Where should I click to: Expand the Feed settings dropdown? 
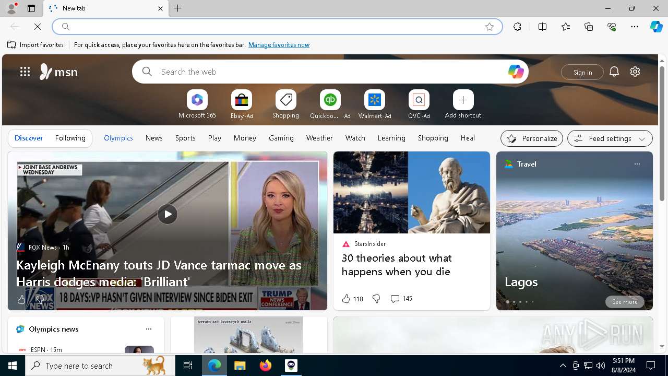tap(610, 138)
